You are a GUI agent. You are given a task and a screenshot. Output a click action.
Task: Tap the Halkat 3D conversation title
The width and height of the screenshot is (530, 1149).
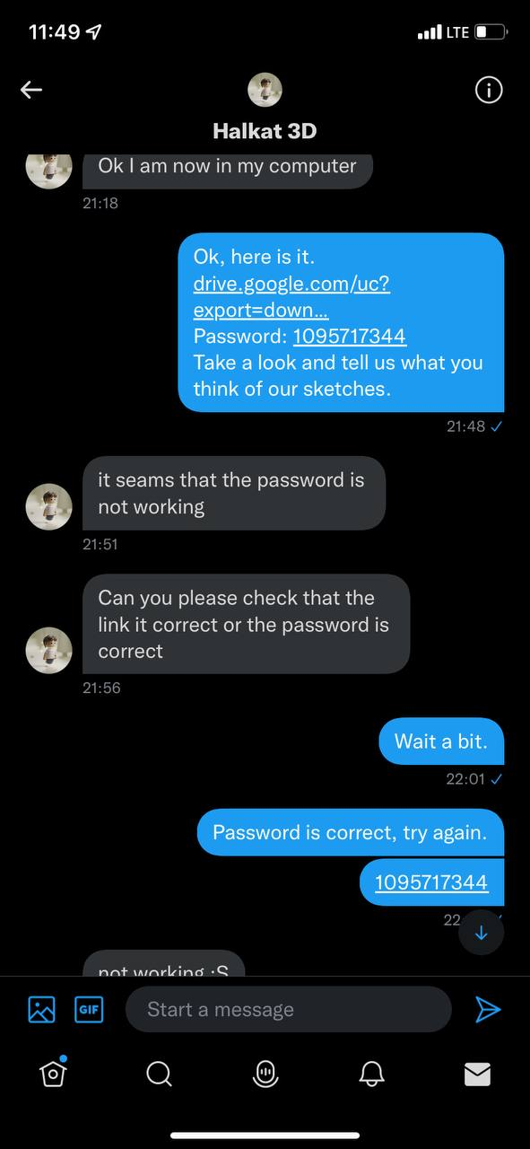[265, 131]
